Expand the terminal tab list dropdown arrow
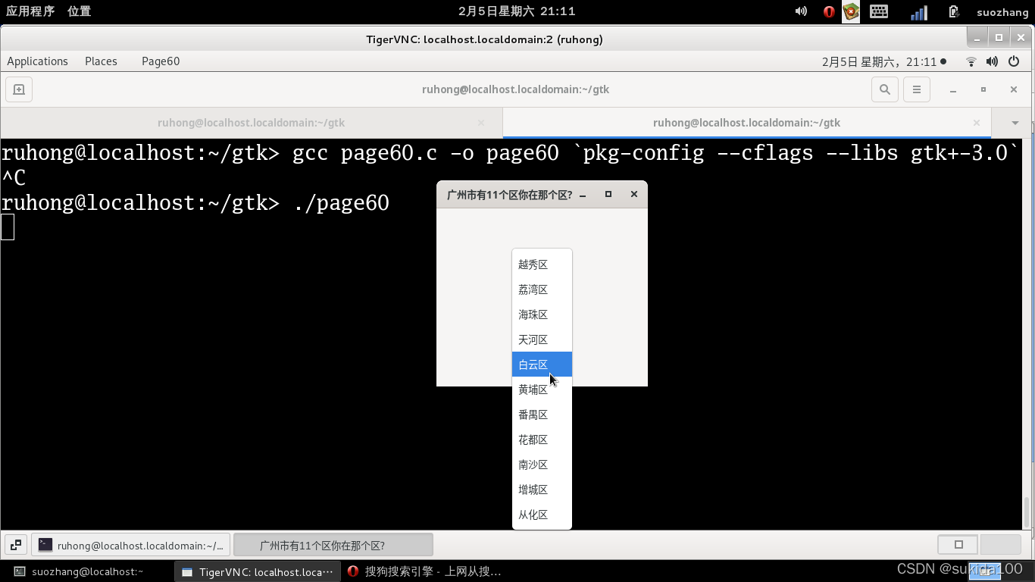The width and height of the screenshot is (1035, 582). coord(1015,123)
